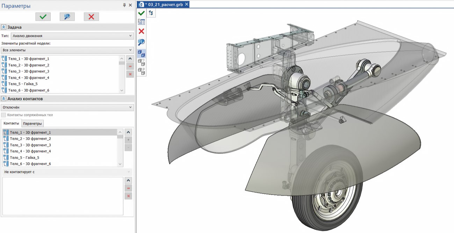Cancel with the red X button in Параметры panel

pyautogui.click(x=91, y=17)
